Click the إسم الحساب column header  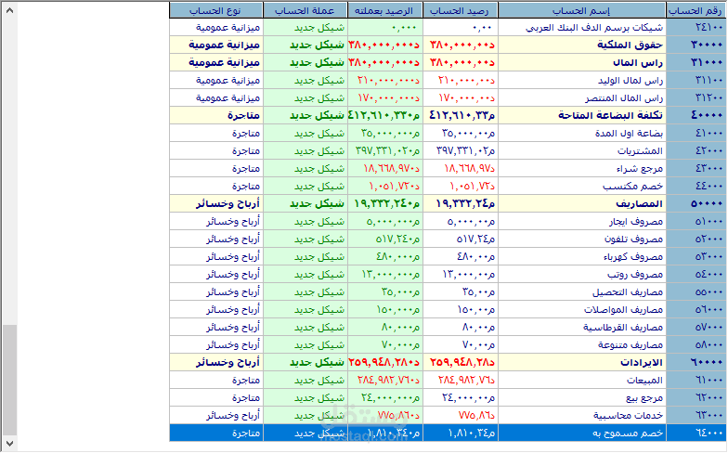[x=581, y=10]
